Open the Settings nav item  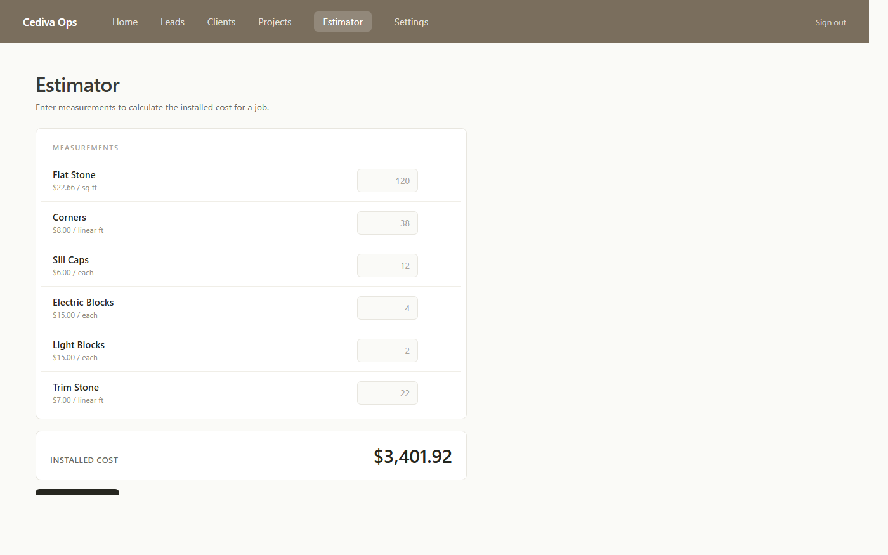pyautogui.click(x=411, y=22)
